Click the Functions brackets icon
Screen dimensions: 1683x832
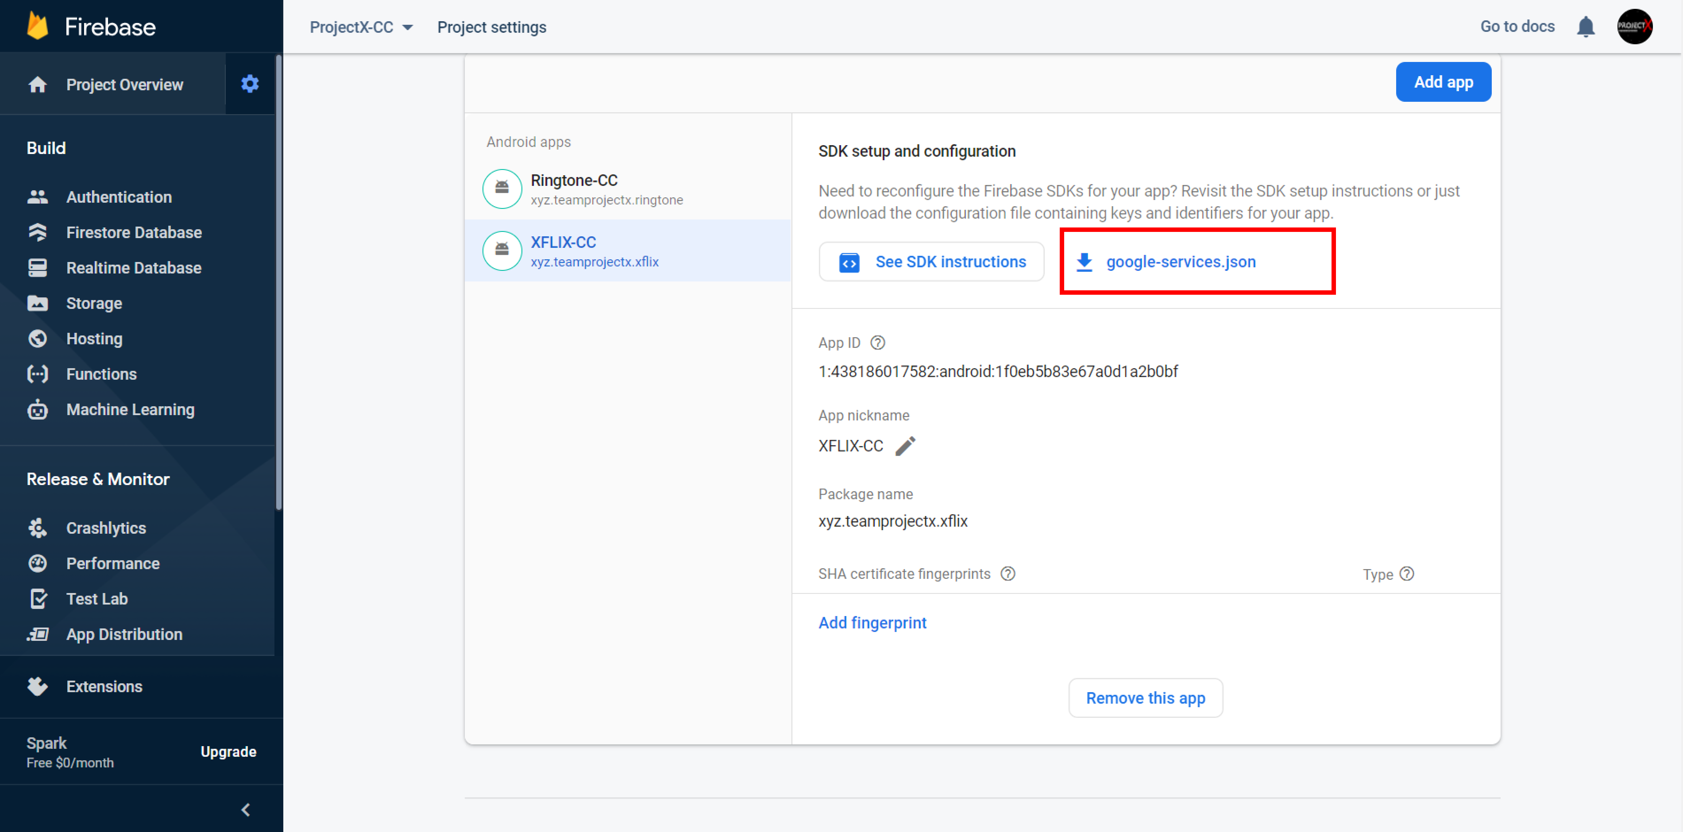tap(37, 374)
